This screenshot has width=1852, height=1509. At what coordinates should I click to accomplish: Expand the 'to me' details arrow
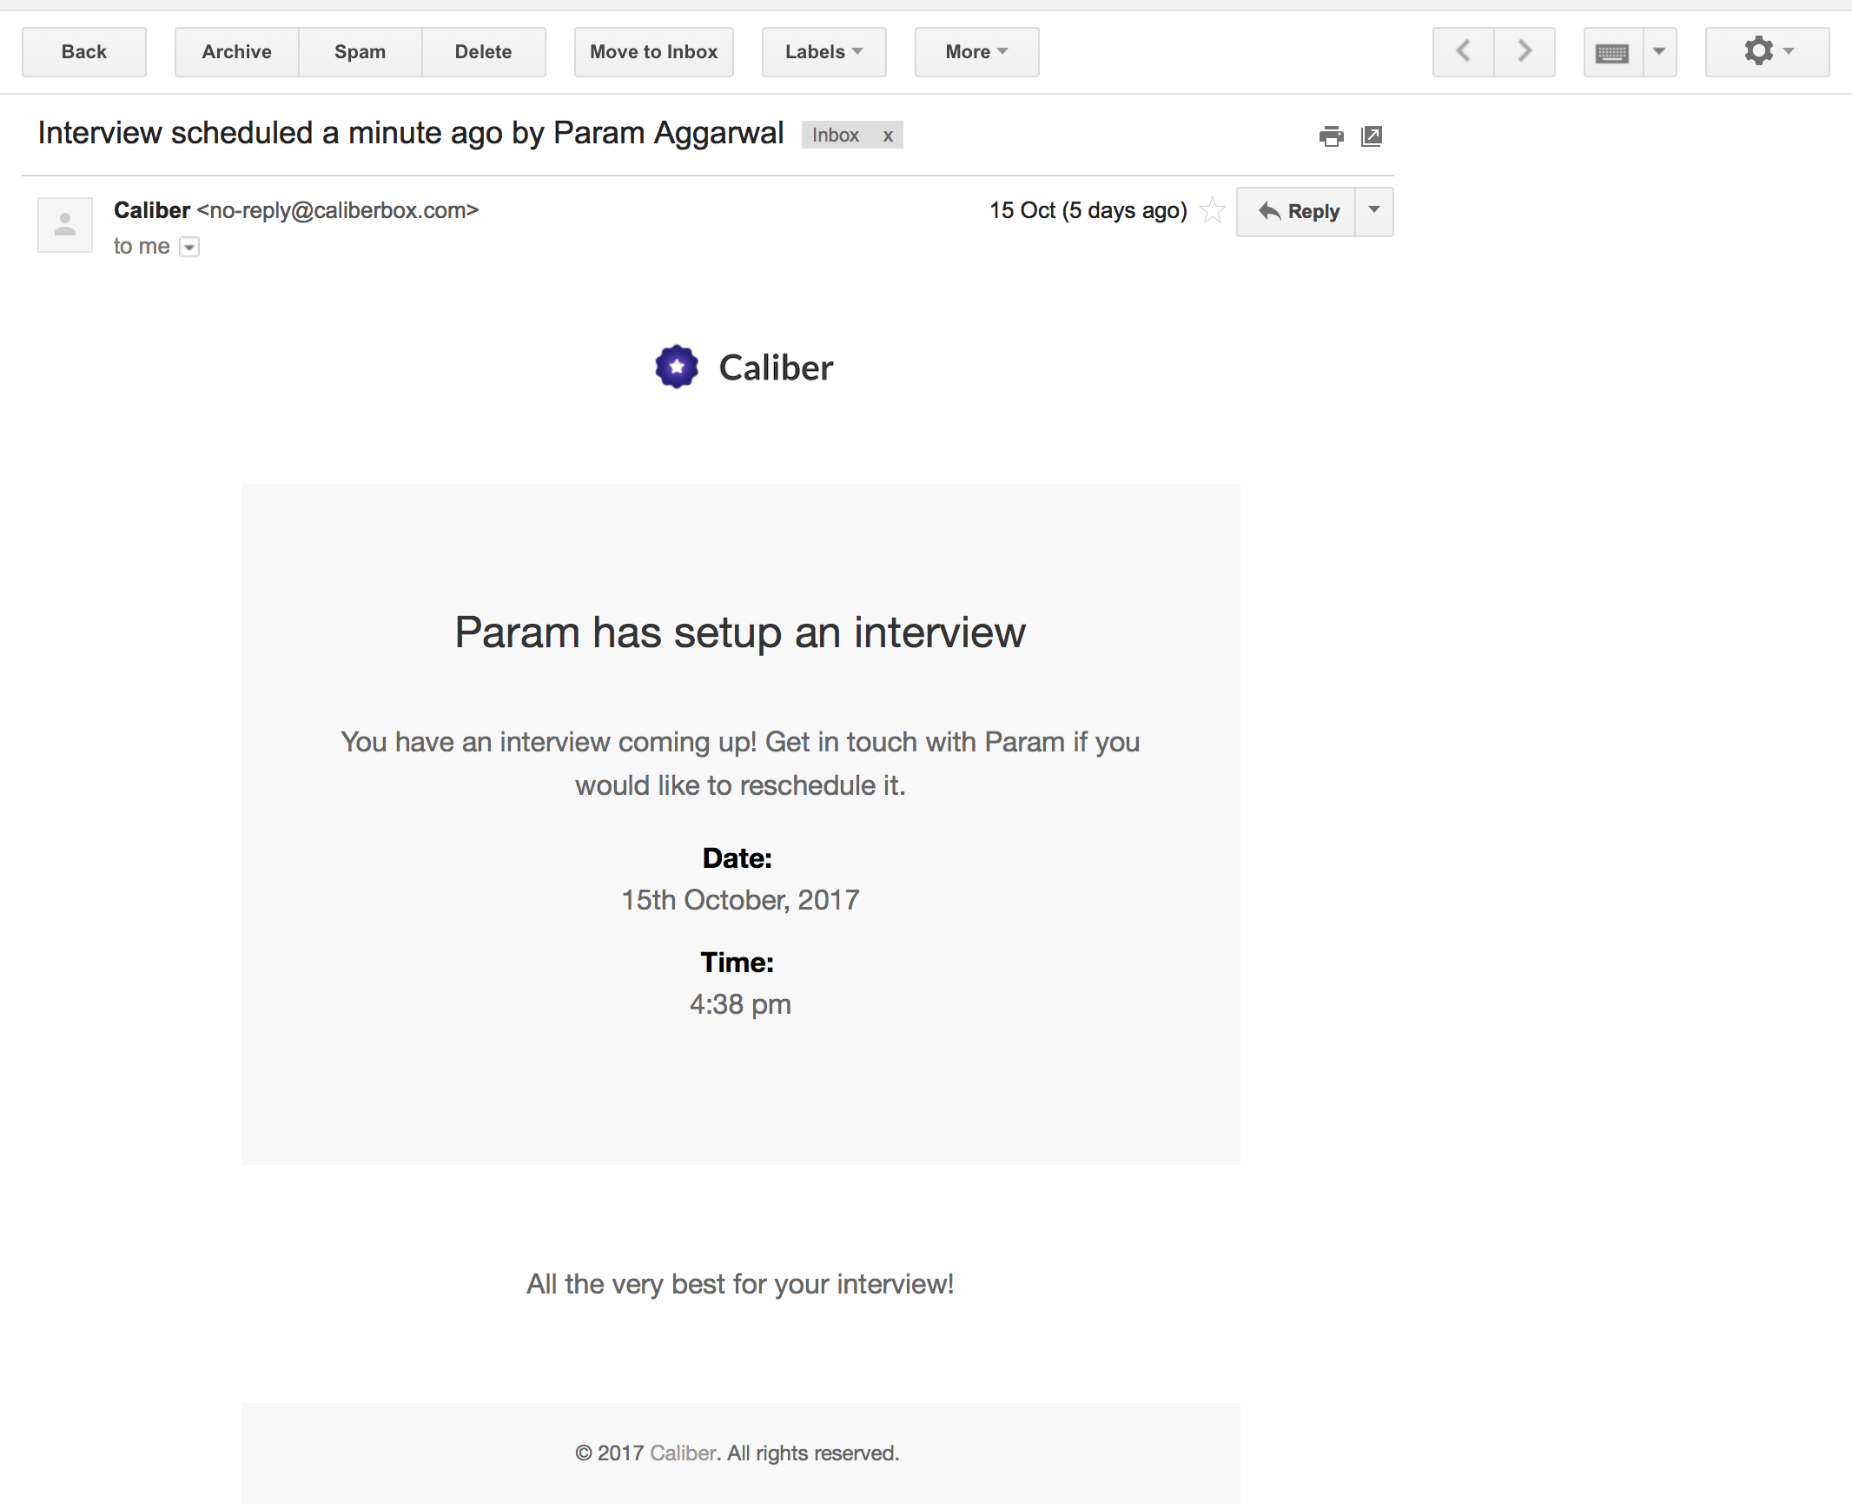pyautogui.click(x=189, y=248)
